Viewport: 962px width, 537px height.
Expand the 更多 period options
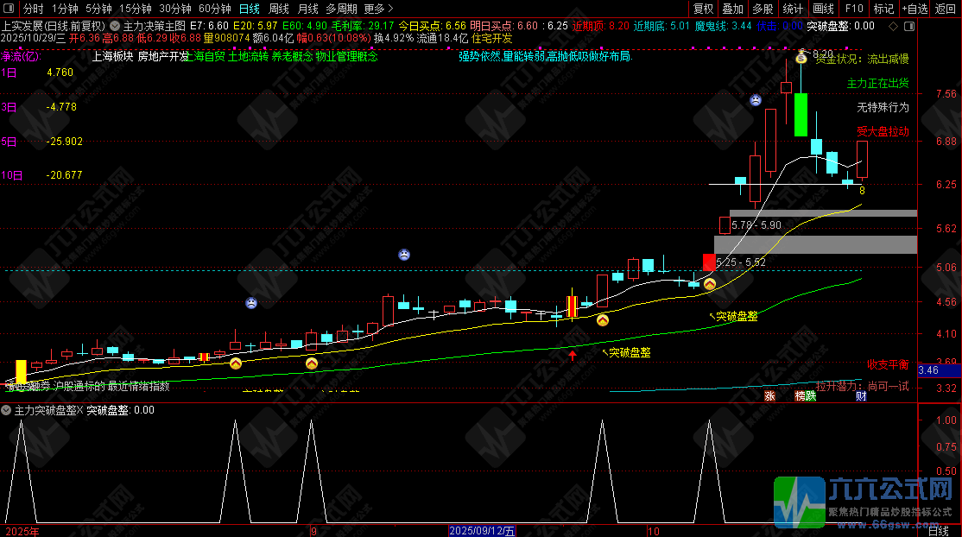(378, 9)
